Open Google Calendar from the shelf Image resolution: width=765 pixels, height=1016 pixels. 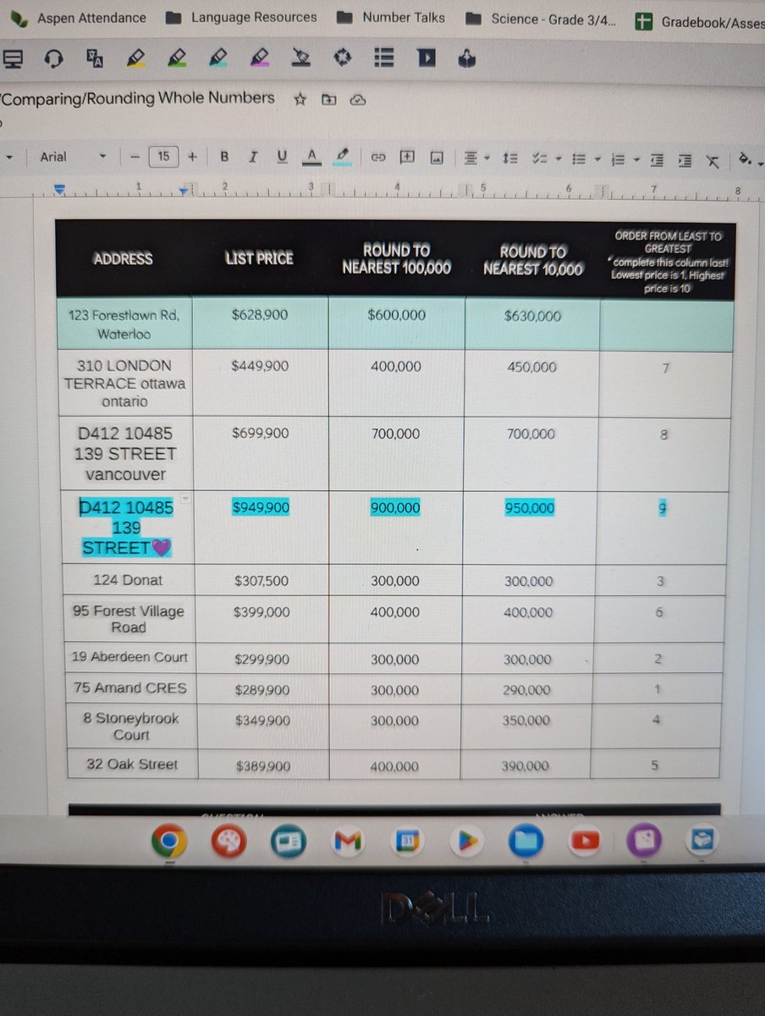point(407,841)
